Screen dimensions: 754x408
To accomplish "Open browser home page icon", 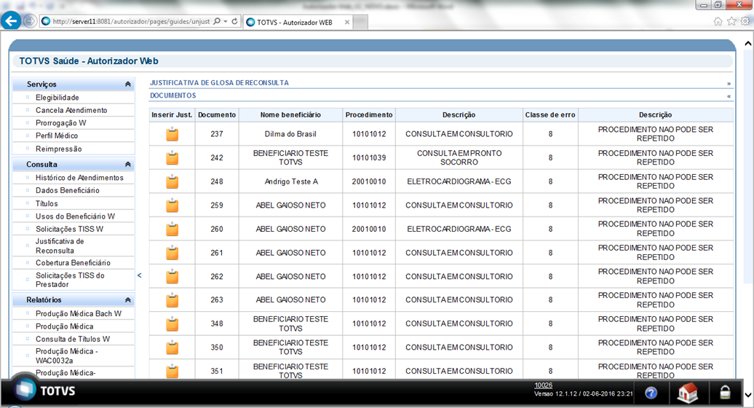I will coord(718,21).
